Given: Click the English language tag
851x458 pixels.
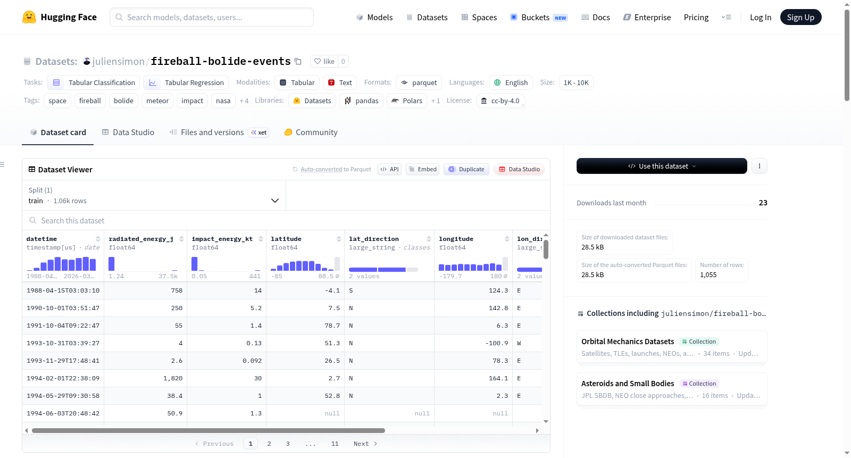Looking at the screenshot, I should click(511, 82).
